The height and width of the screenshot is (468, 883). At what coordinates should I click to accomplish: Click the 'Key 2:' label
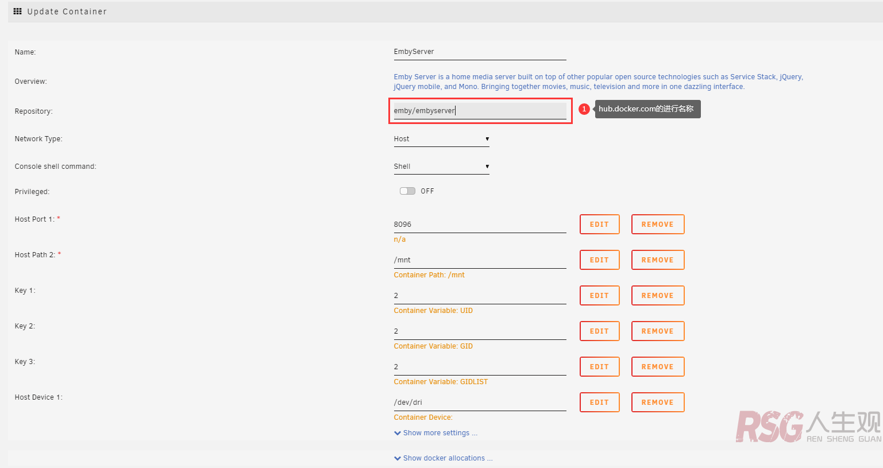[25, 326]
